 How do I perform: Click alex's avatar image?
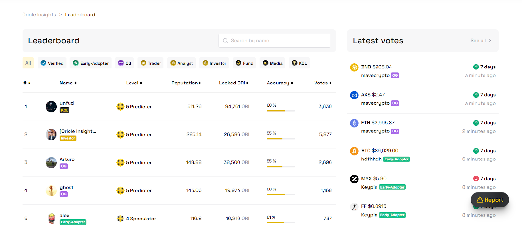point(51,219)
